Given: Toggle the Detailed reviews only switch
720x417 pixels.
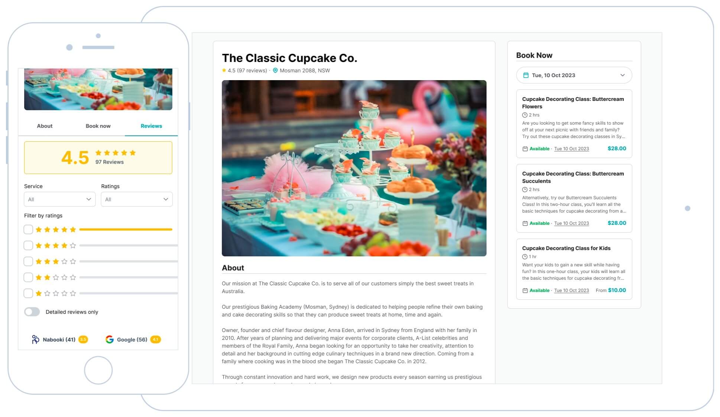Looking at the screenshot, I should point(32,312).
